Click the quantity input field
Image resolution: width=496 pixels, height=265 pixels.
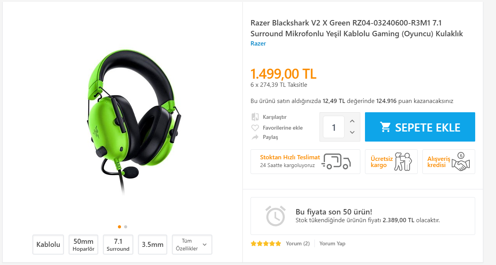click(333, 127)
